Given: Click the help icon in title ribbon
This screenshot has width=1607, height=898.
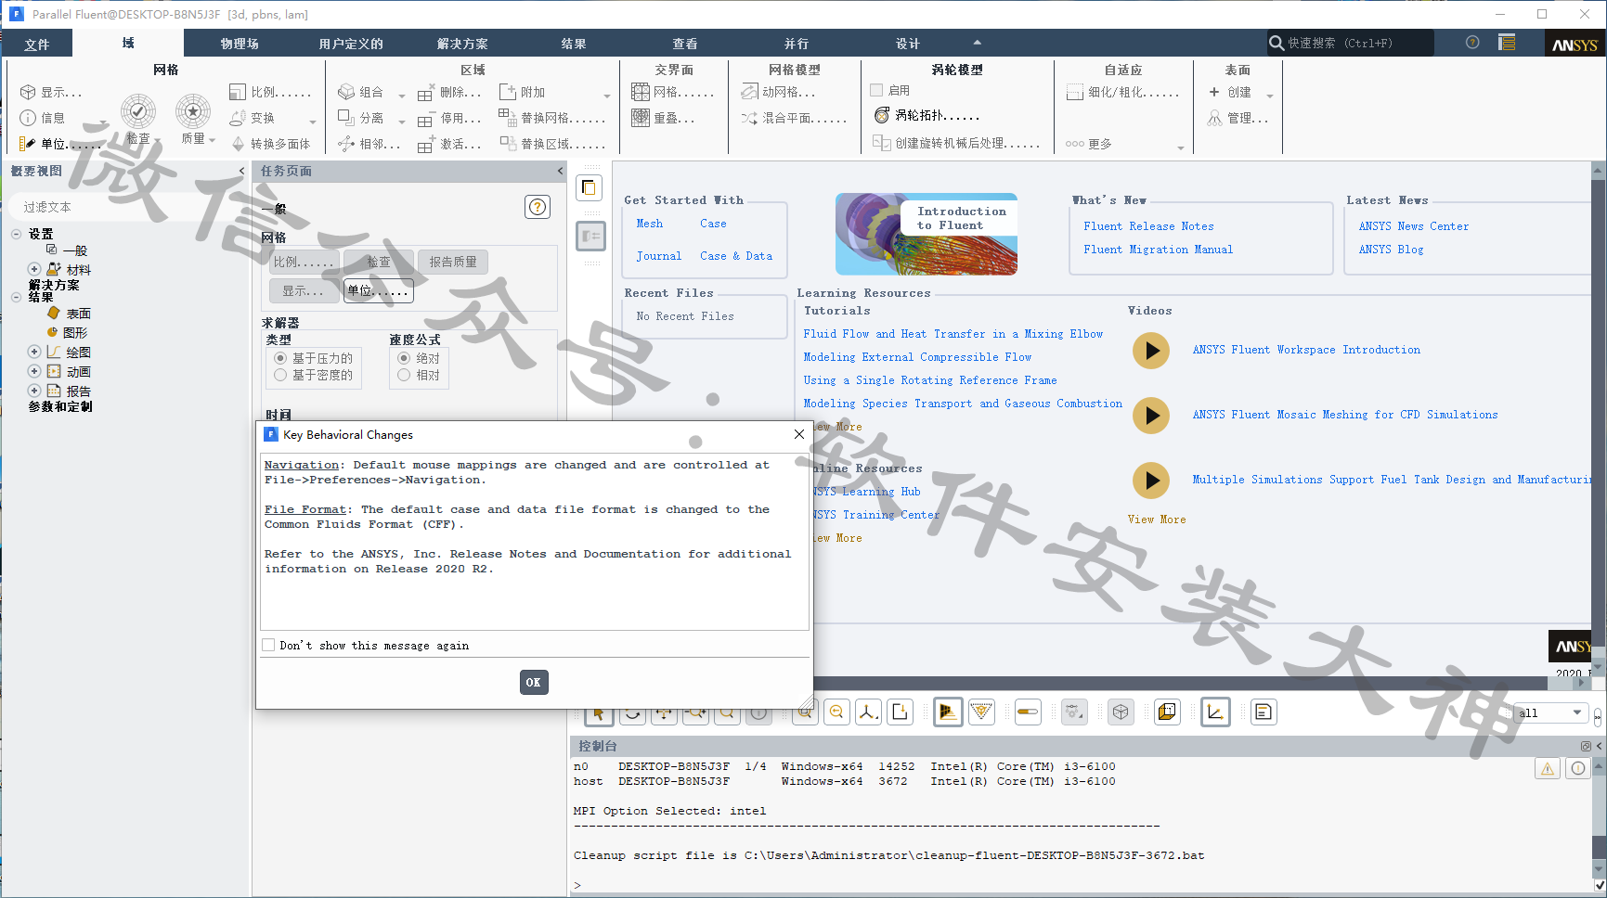Looking at the screenshot, I should pos(1472,43).
